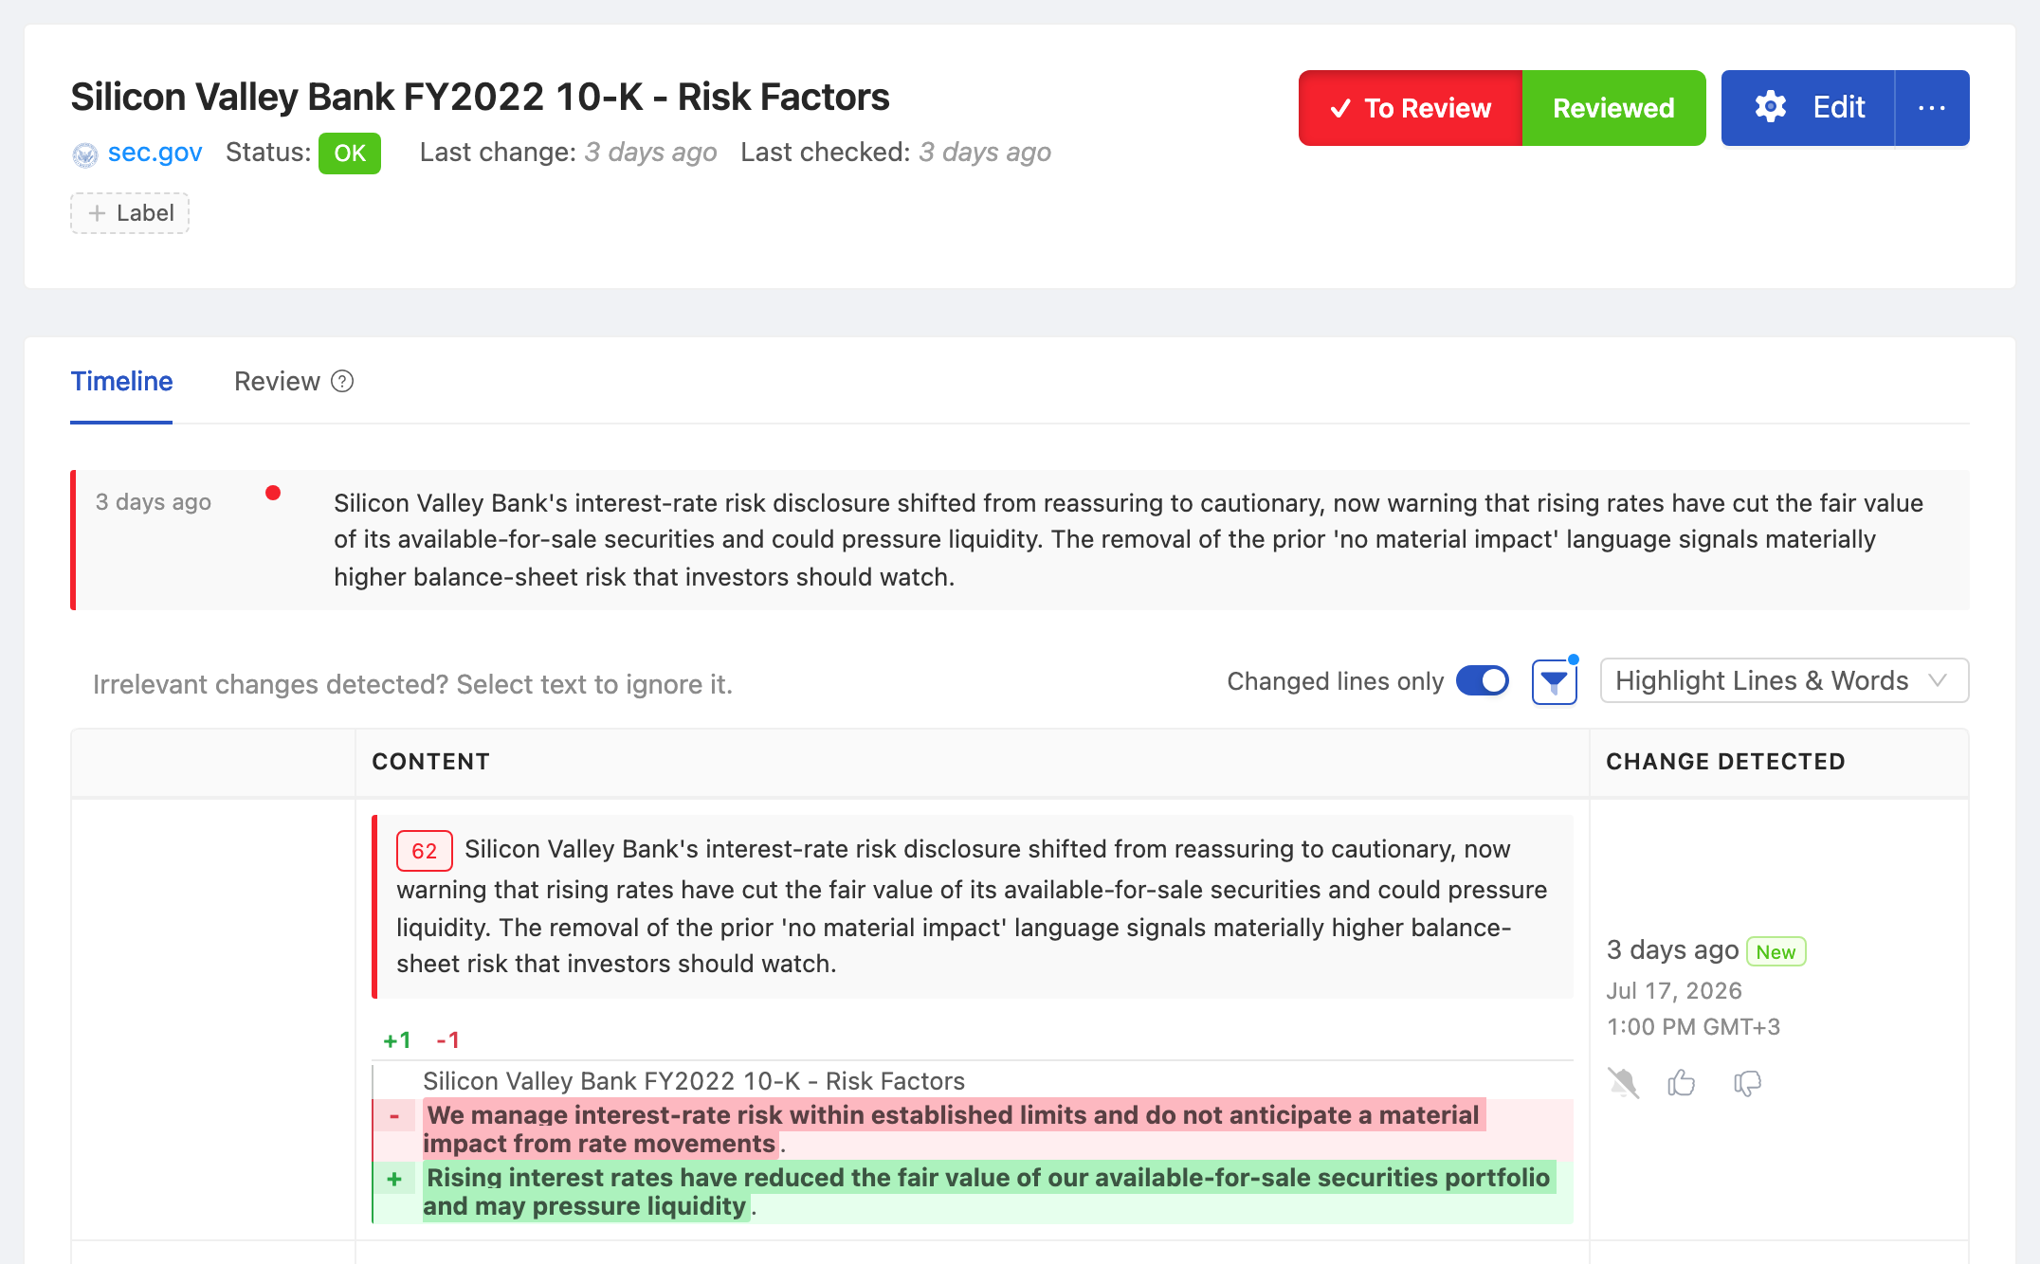2040x1264 pixels.
Task: Click the red unread dot in the timeline
Action: point(273,493)
